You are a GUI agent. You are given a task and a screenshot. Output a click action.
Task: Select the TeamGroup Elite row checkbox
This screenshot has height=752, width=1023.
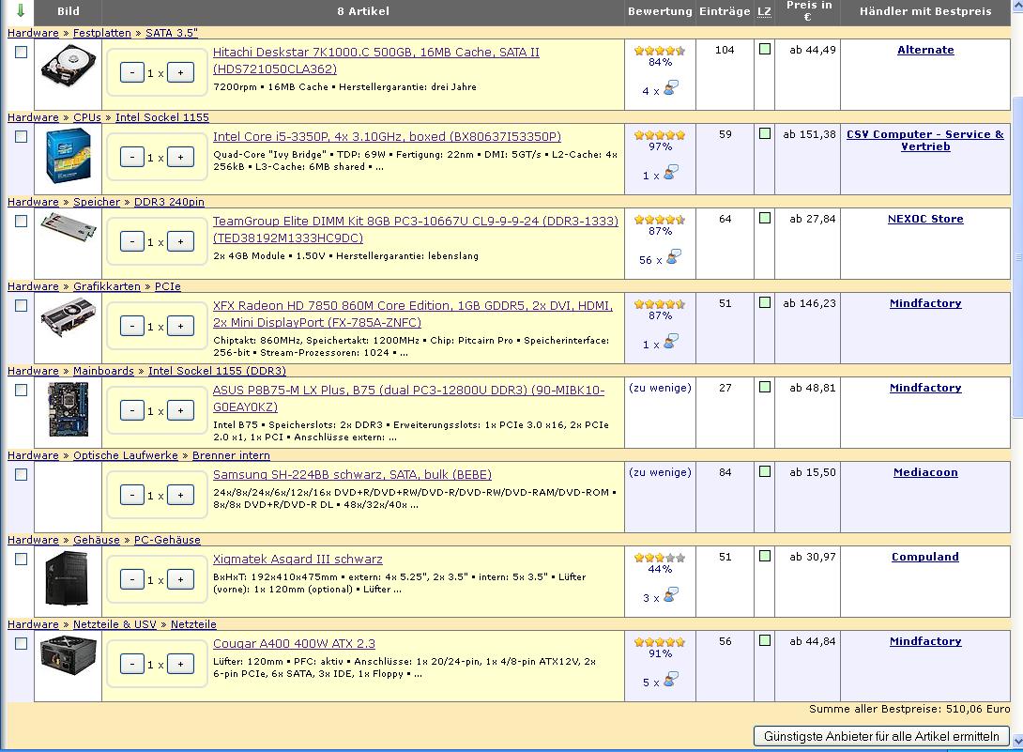pos(21,222)
